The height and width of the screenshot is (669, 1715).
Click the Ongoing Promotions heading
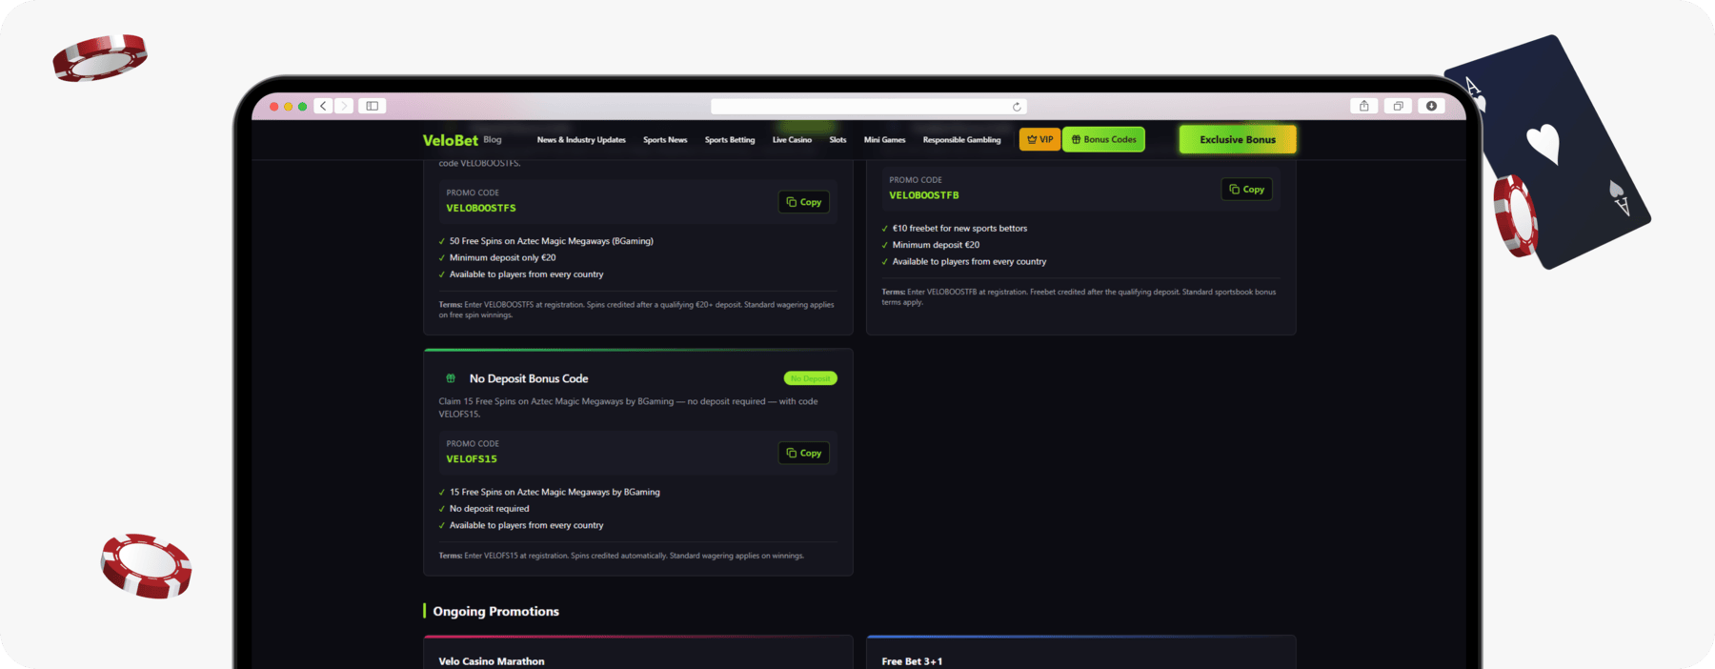[x=495, y=611]
